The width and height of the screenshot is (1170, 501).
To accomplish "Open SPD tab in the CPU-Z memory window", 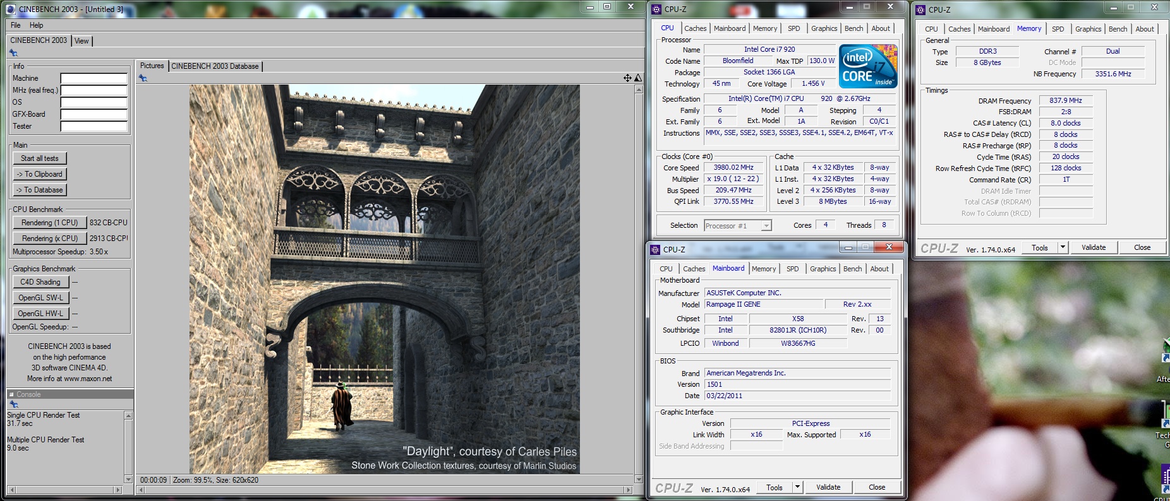I will (1058, 29).
